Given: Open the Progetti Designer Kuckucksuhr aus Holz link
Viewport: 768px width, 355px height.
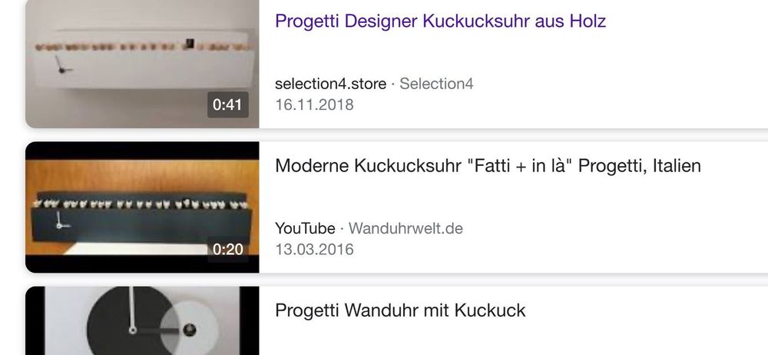Looking at the screenshot, I should [440, 21].
